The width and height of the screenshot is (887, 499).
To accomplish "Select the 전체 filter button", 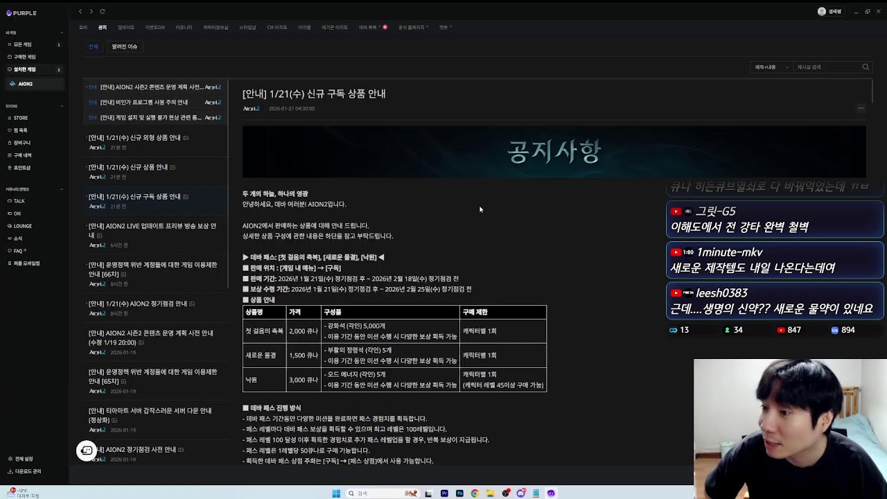I will pyautogui.click(x=93, y=46).
